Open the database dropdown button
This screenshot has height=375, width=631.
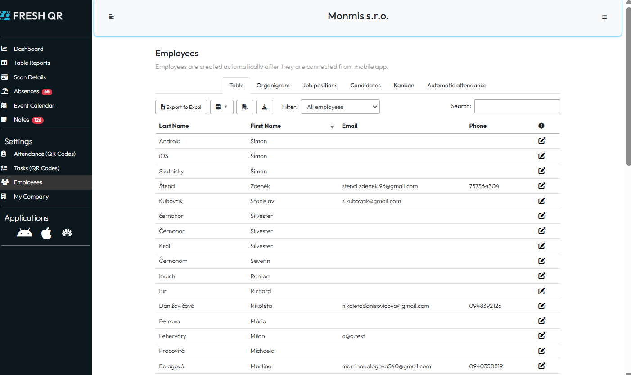point(221,107)
